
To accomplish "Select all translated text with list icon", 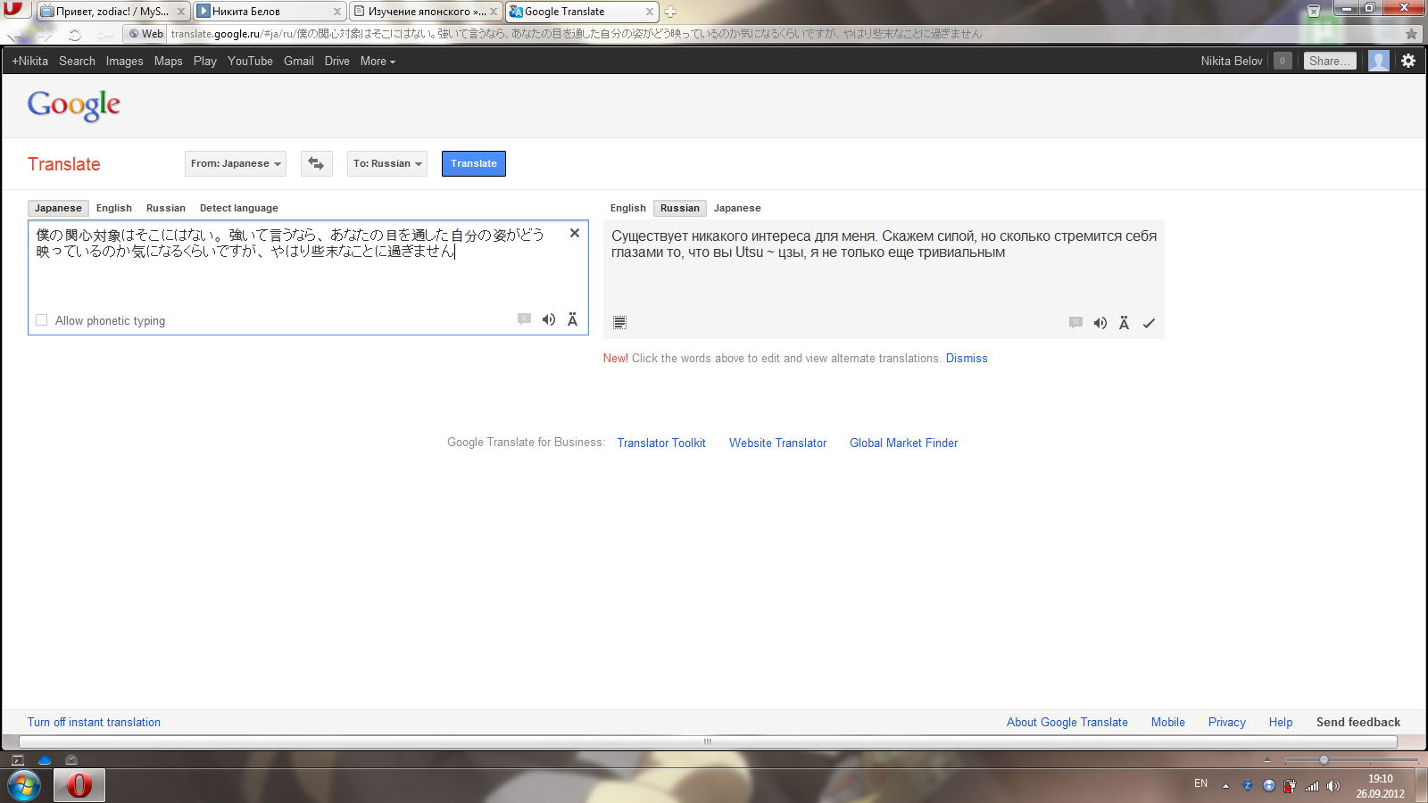I will coord(619,322).
